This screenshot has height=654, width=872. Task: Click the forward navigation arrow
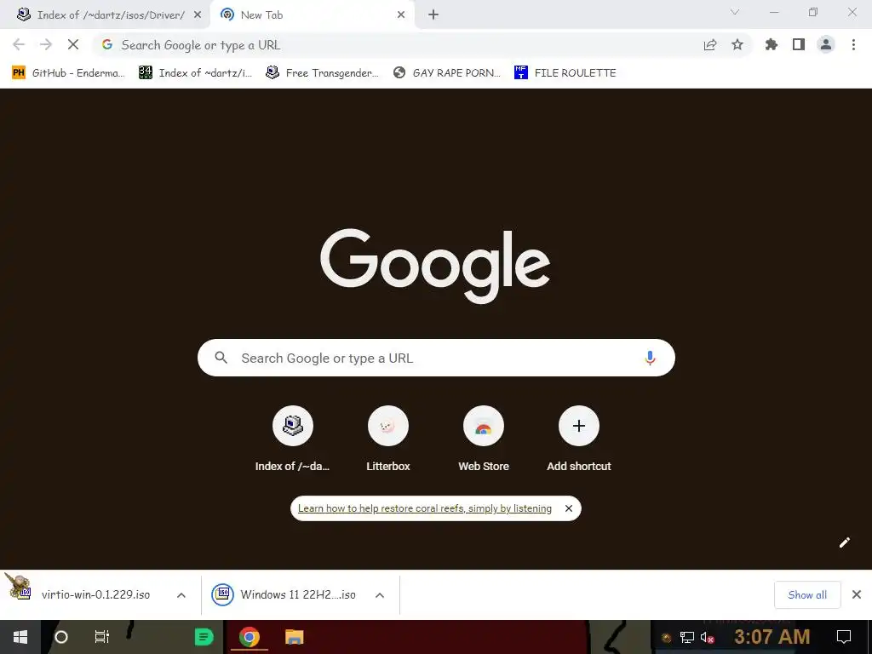pyautogui.click(x=46, y=44)
